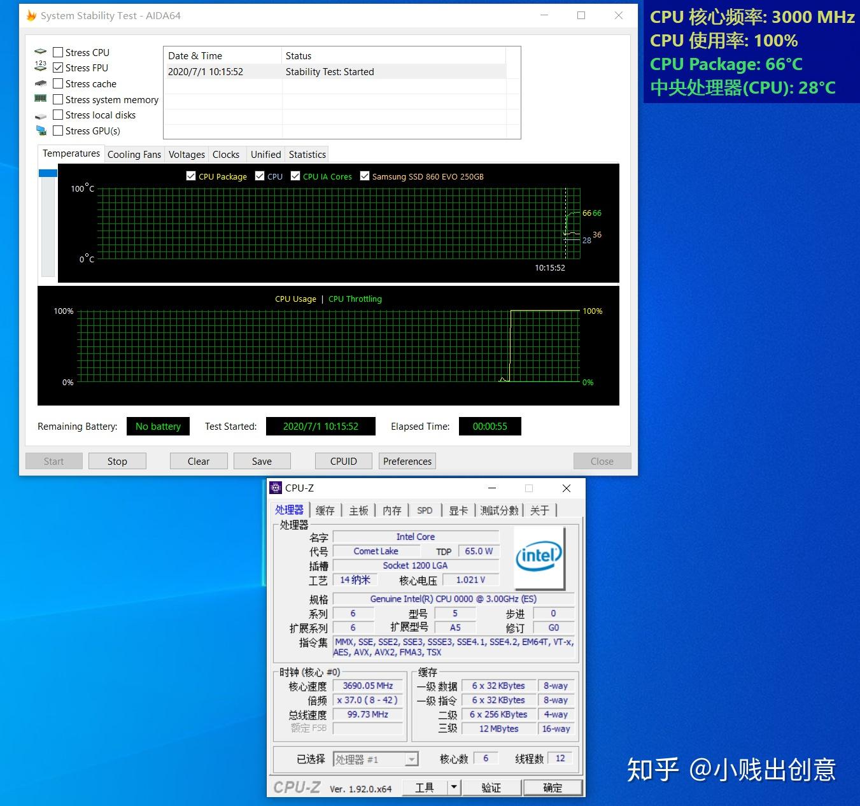Enable the Stress cache checkbox

tap(58, 83)
